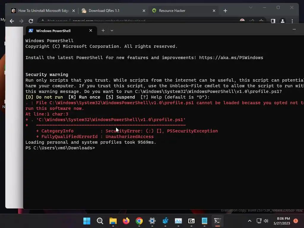The height and width of the screenshot is (228, 304).
Task: Open the resource monitor graph app on taskbar
Action: [178, 221]
